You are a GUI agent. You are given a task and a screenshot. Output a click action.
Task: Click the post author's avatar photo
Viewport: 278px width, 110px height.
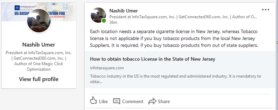(x=98, y=15)
